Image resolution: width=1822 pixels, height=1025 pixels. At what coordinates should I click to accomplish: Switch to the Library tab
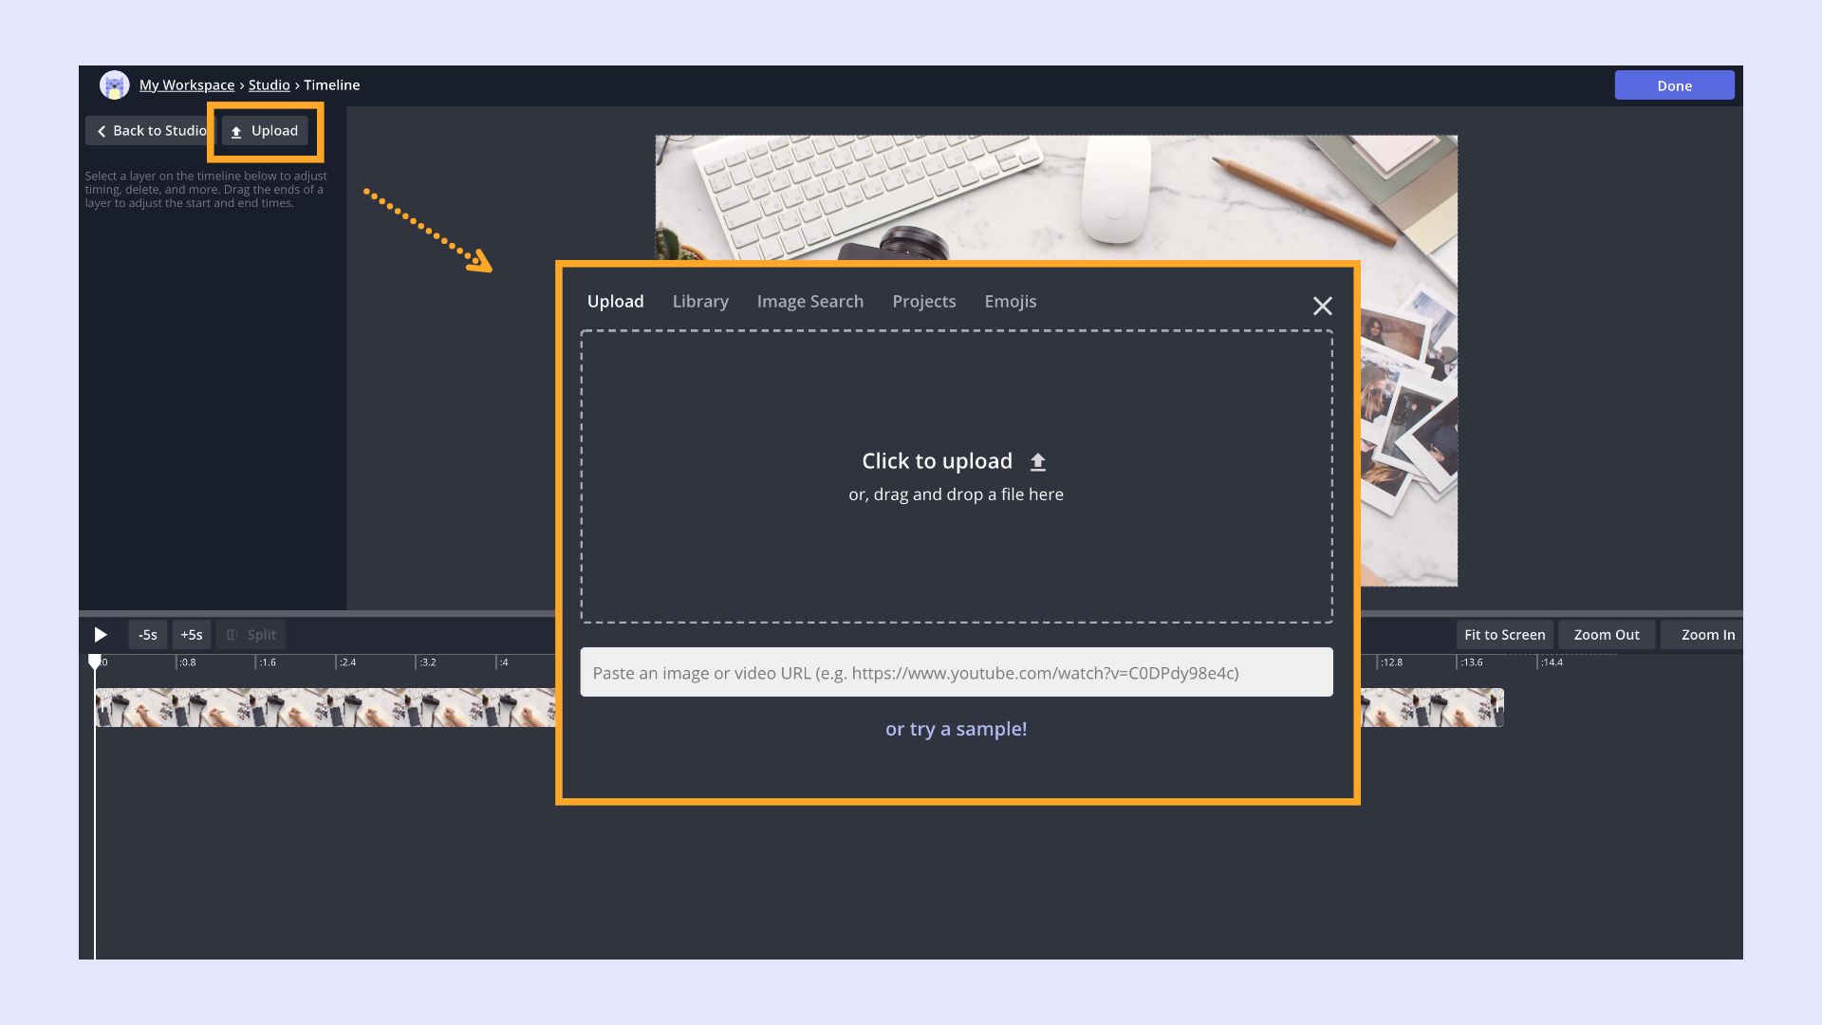tap(700, 302)
